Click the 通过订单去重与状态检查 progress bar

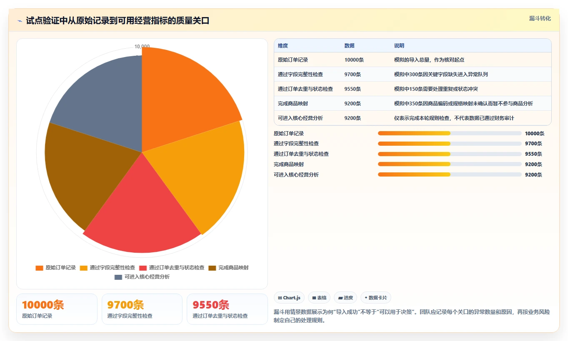(450, 154)
